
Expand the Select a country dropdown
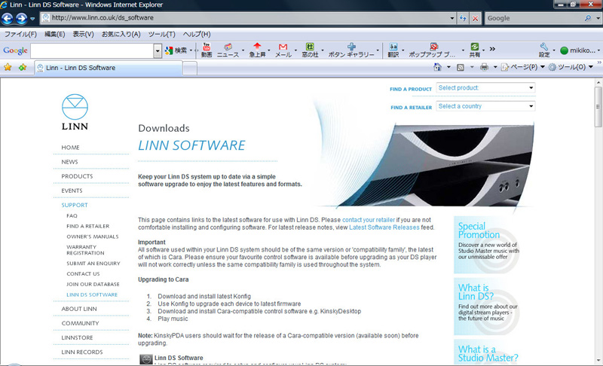pos(485,106)
